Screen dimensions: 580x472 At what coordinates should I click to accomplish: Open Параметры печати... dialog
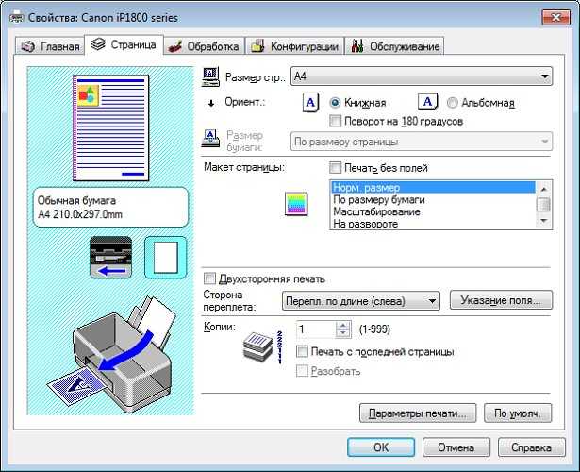click(418, 413)
